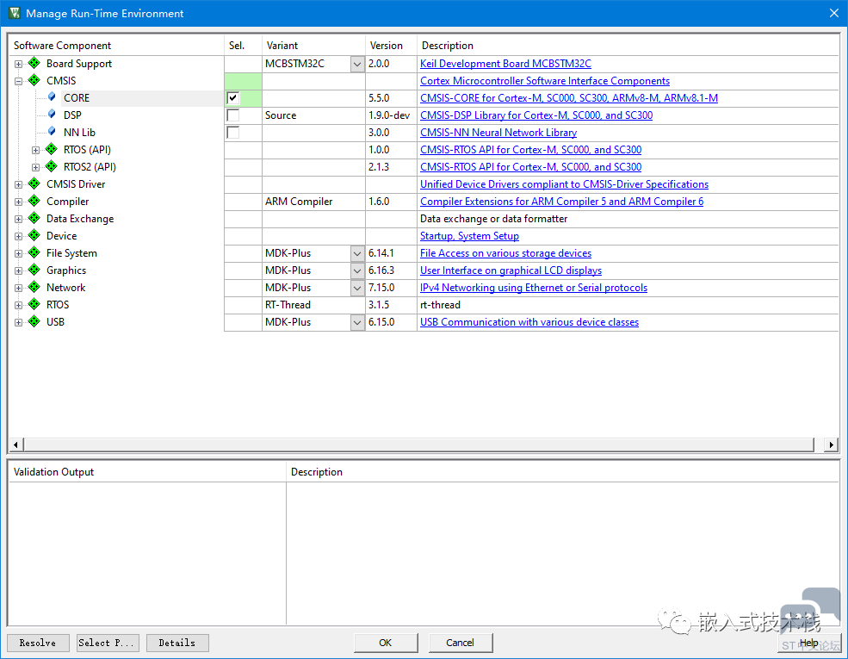Confirm with the OK button
848x659 pixels.
(x=386, y=643)
